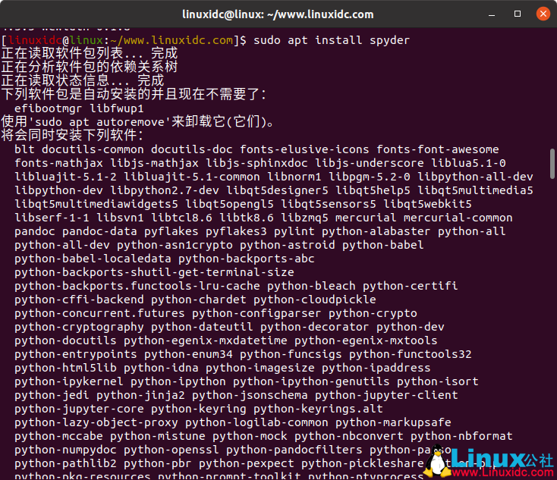Click the package mercurial-common
Viewport: 557px width, 480px height.
pyautogui.click(x=458, y=218)
